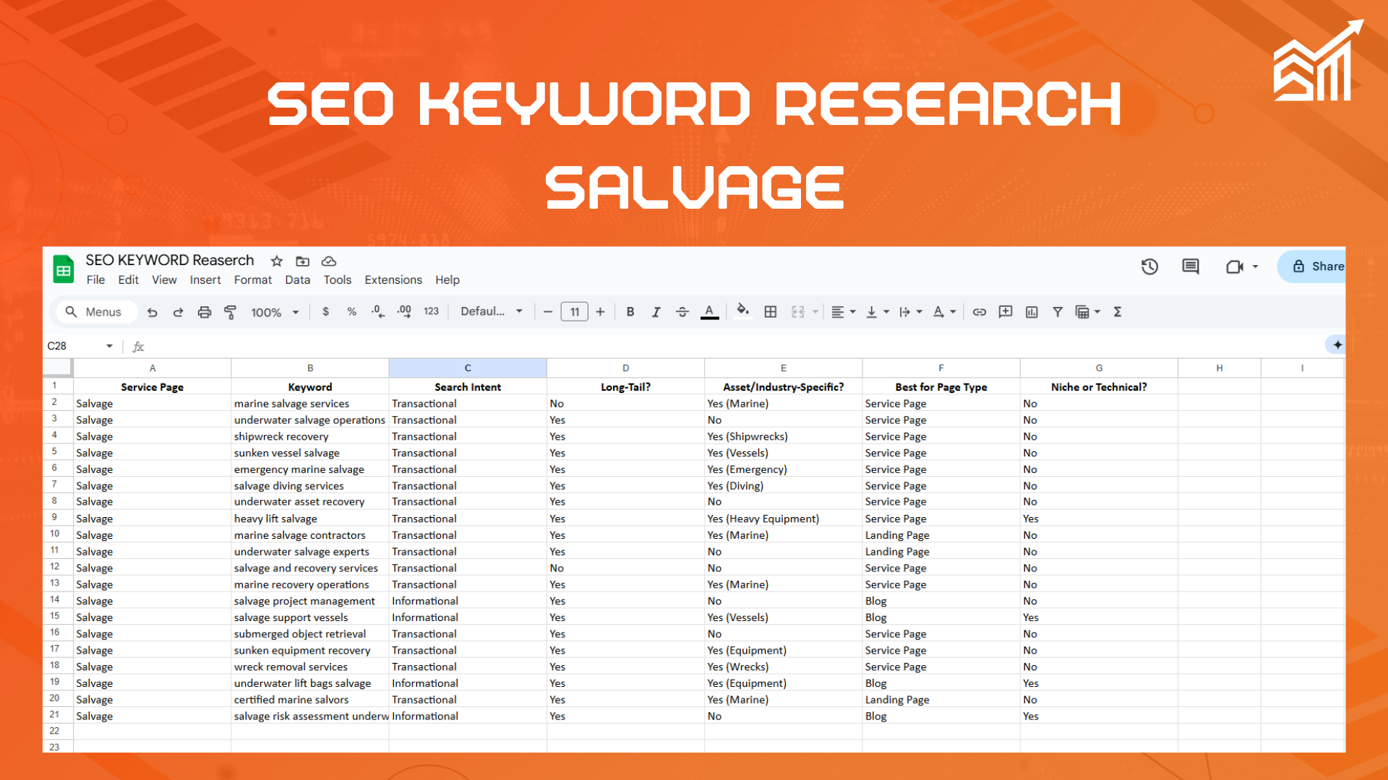The height and width of the screenshot is (780, 1388).
Task: Activate the paint format tool
Action: click(x=231, y=312)
